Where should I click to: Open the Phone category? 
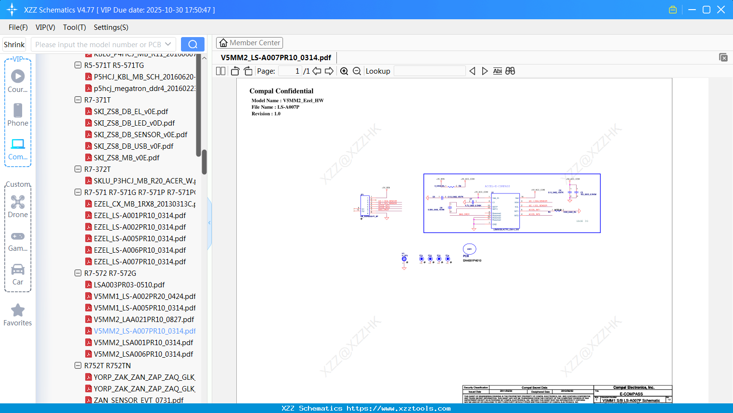(18, 115)
